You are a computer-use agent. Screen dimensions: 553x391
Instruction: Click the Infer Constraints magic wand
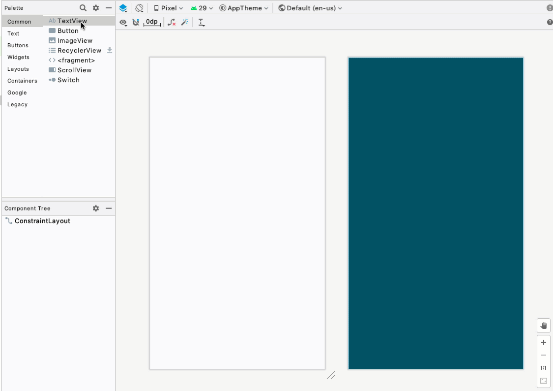[184, 22]
